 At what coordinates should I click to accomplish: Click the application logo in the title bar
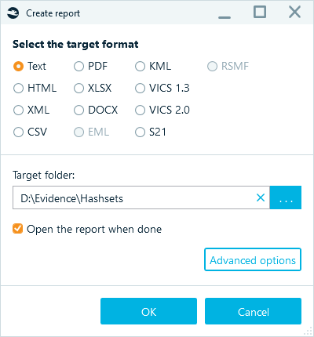click(x=13, y=13)
